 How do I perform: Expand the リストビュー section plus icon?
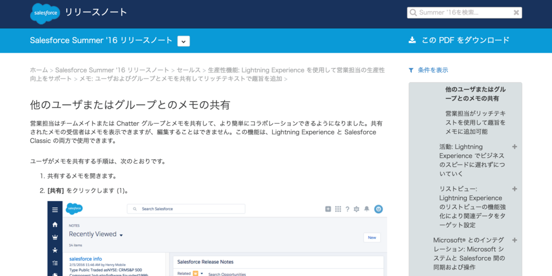click(x=514, y=189)
